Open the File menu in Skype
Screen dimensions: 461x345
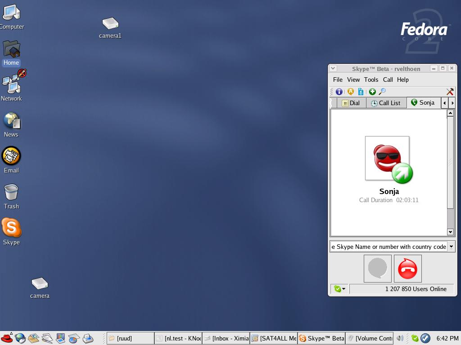pos(338,80)
